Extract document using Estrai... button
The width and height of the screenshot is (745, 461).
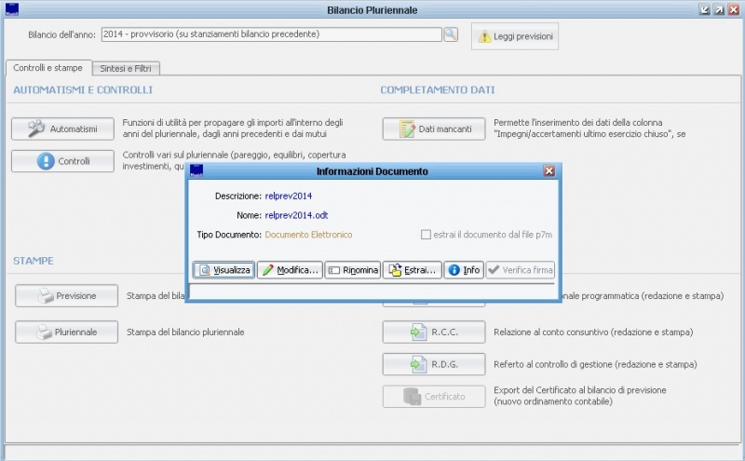coord(413,270)
